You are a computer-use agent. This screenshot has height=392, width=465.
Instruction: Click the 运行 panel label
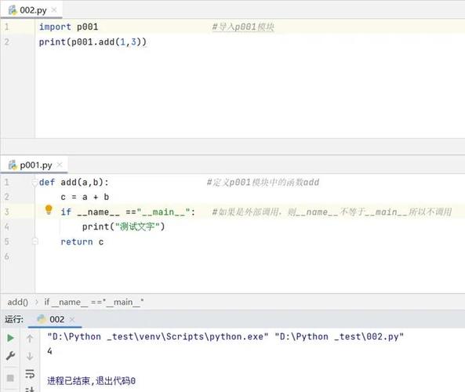[x=14, y=319]
